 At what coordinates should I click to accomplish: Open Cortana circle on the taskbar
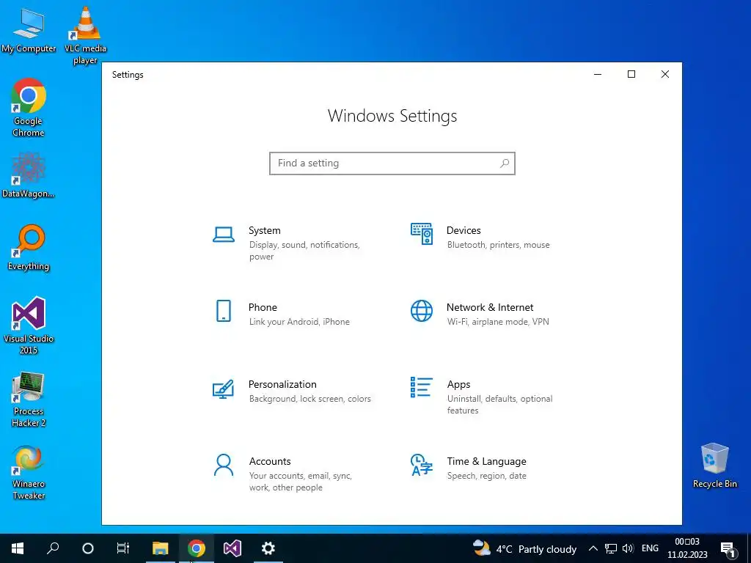point(88,548)
